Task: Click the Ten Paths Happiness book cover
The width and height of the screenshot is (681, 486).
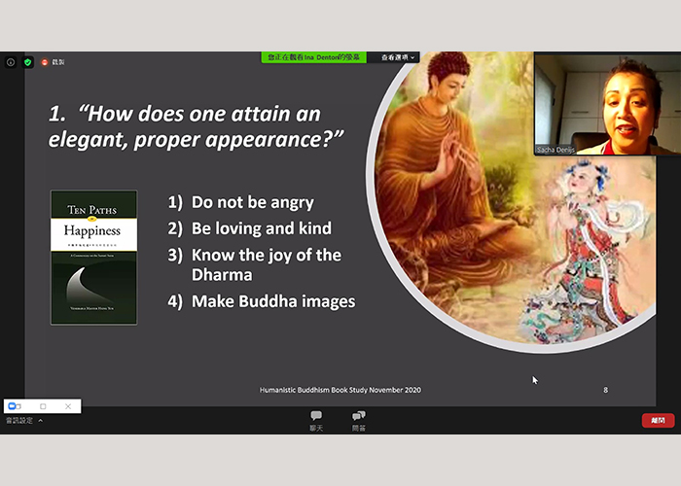Action: [x=93, y=258]
